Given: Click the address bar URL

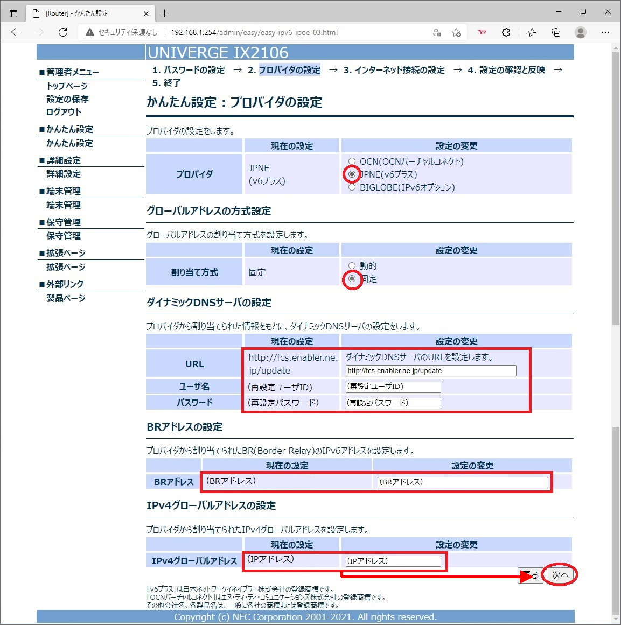Looking at the screenshot, I should [254, 32].
